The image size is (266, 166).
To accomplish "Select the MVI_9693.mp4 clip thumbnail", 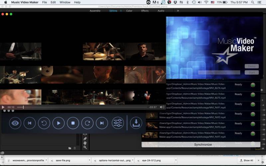I will coord(150,125).
